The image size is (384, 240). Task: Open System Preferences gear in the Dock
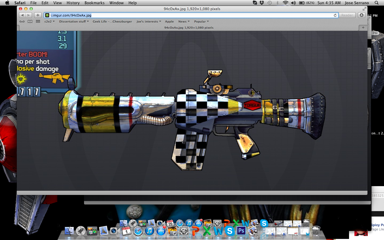[184, 231]
